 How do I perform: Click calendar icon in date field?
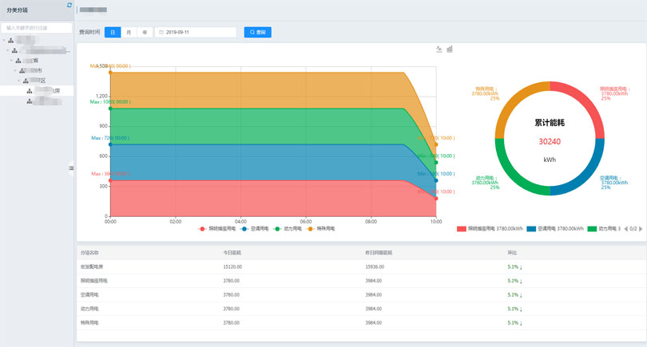coord(161,33)
